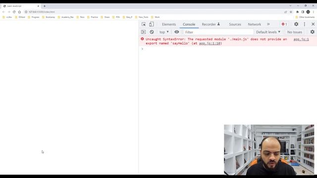
Task: View site information icon in address bar
Action: (26, 12)
